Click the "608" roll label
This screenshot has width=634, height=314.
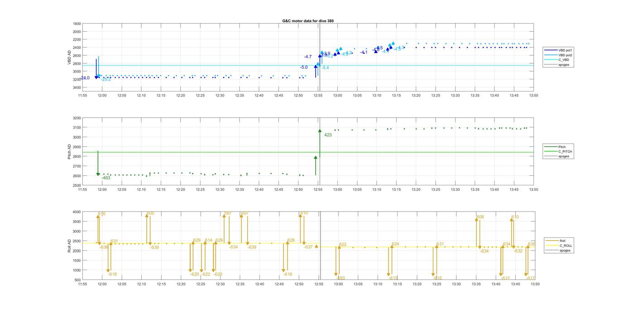point(480,217)
